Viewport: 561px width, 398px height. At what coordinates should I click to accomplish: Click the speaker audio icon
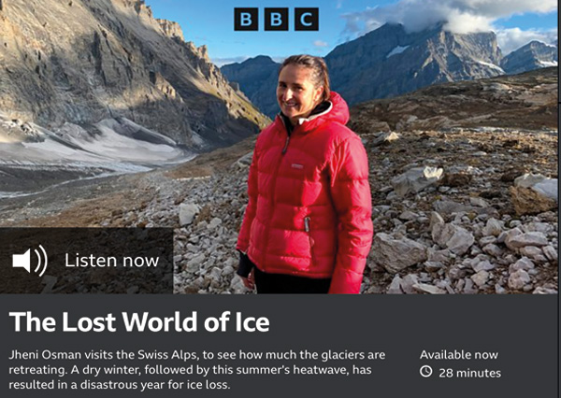tap(30, 261)
